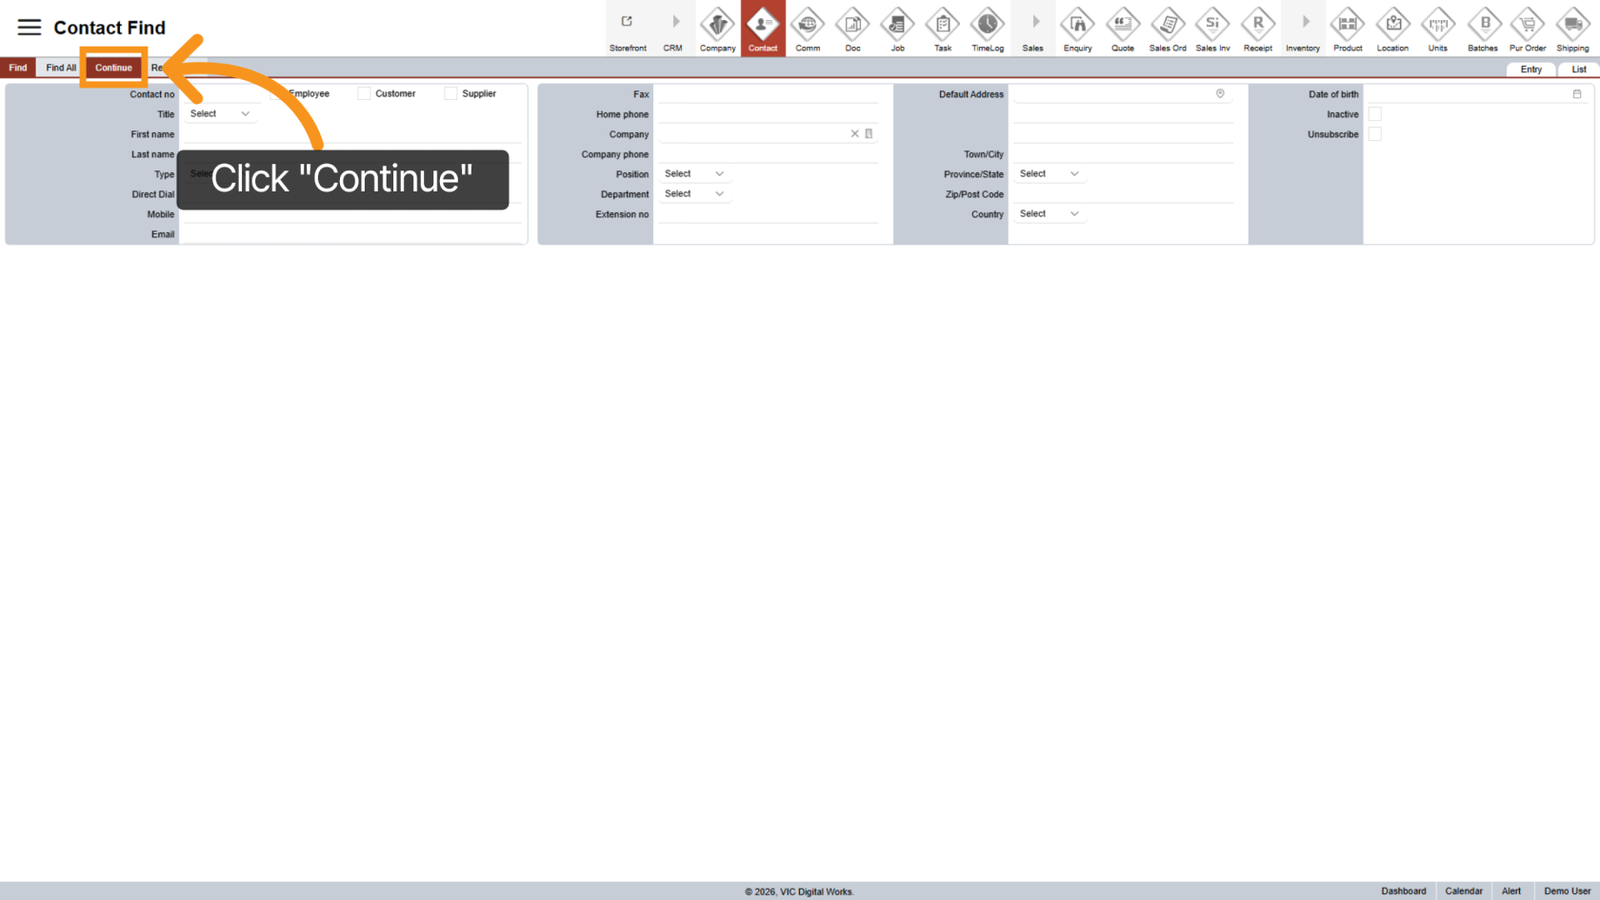Open the Title dropdown
The width and height of the screenshot is (1600, 900).
[221, 113]
